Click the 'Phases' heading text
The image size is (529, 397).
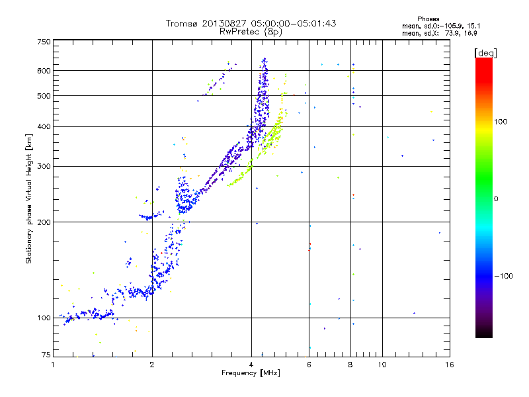pyautogui.click(x=428, y=19)
